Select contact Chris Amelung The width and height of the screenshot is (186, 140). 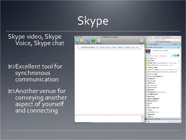click(162, 72)
